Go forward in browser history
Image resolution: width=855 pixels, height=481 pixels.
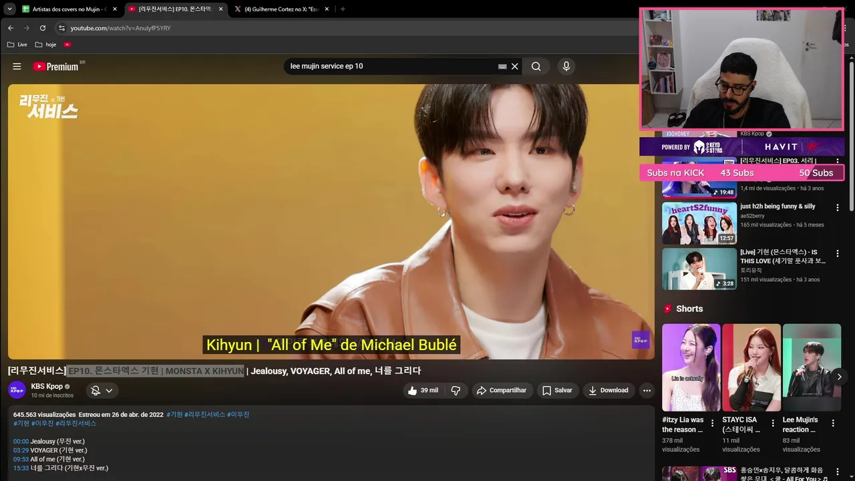pyautogui.click(x=27, y=28)
